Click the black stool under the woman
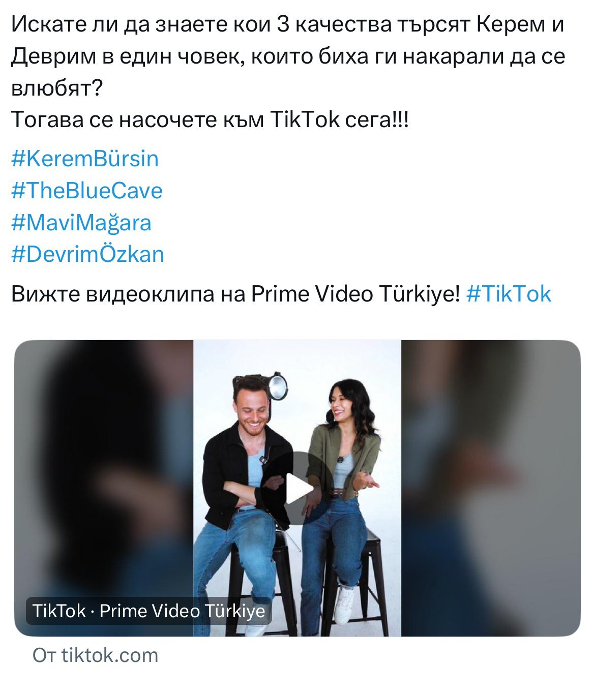 [x=356, y=585]
